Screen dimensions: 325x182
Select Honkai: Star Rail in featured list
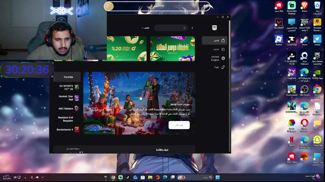67,98
